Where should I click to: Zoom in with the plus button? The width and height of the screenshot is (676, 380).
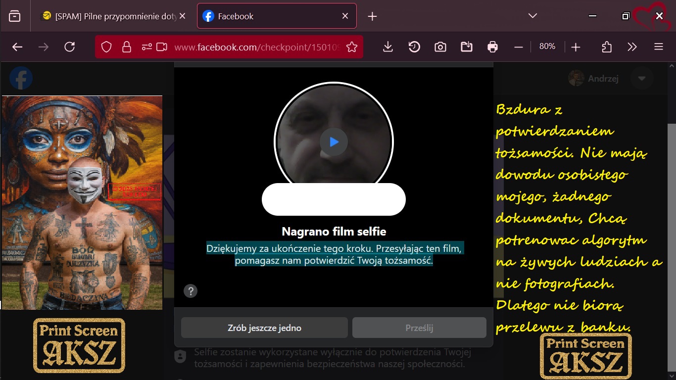pyautogui.click(x=575, y=47)
